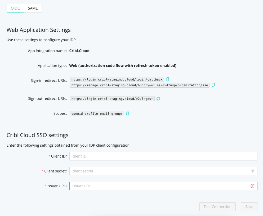The width and height of the screenshot is (263, 216).
Task: Switch to the SAML tab
Action: coord(33,8)
